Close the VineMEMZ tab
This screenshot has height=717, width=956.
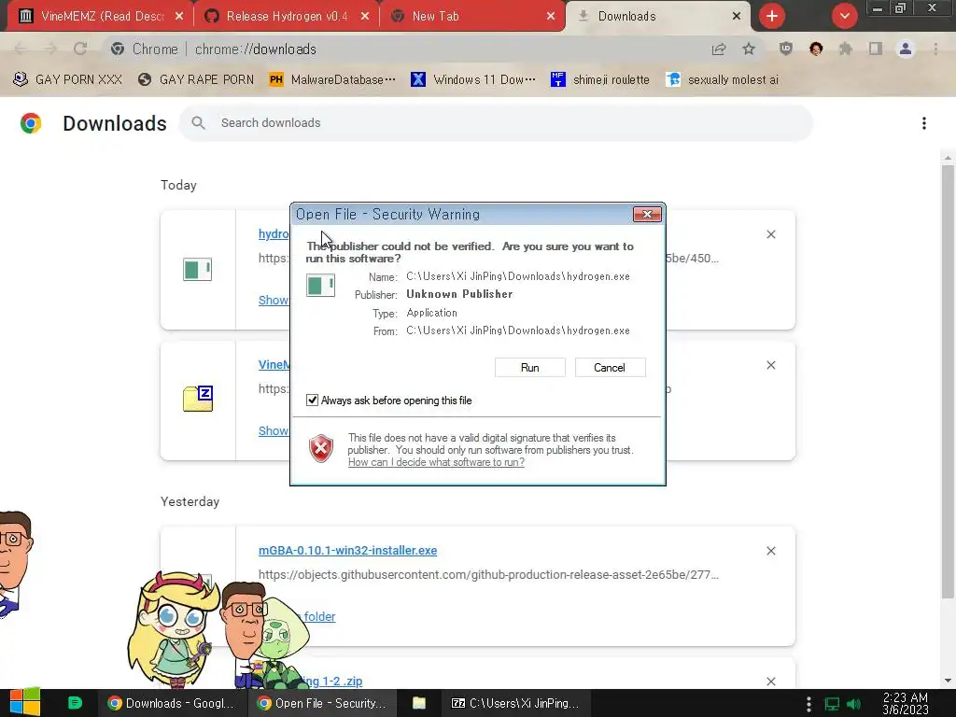(179, 17)
